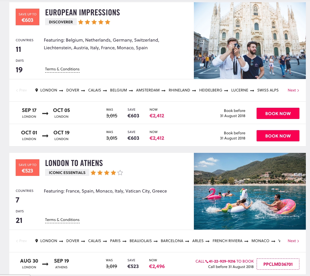Show next stops in London to Athens itinerary
The image size is (310, 276).
click(293, 241)
